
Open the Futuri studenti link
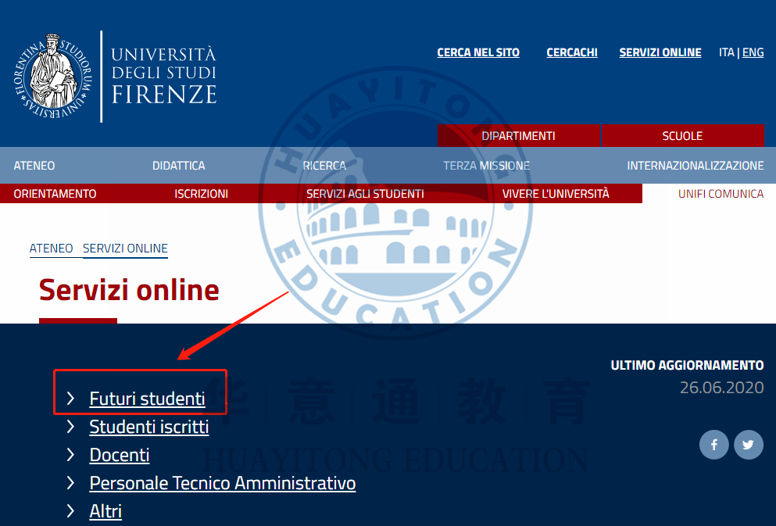(147, 399)
